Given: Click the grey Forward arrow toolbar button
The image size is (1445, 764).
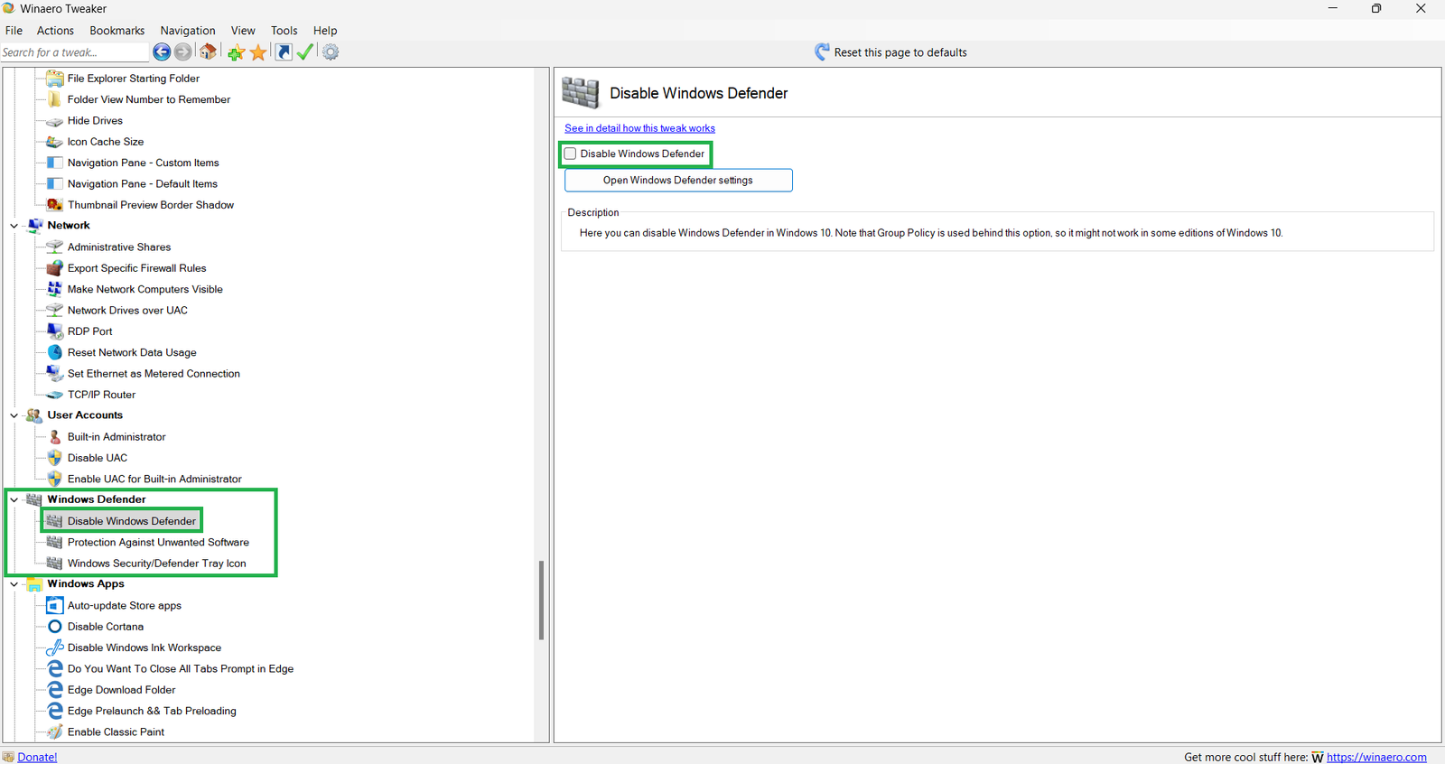Looking at the screenshot, I should (x=182, y=52).
